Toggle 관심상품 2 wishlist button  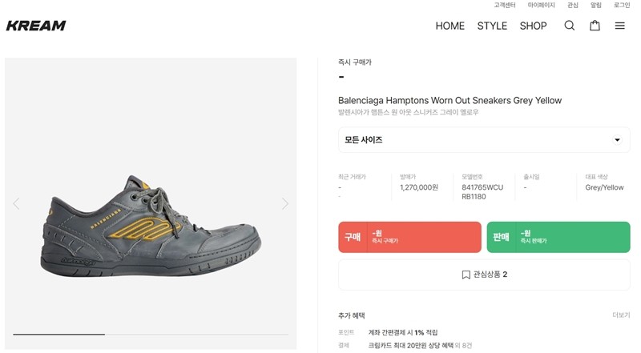point(484,275)
